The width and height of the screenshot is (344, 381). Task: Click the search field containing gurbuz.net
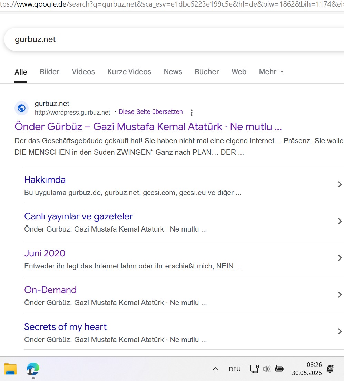[x=174, y=39]
